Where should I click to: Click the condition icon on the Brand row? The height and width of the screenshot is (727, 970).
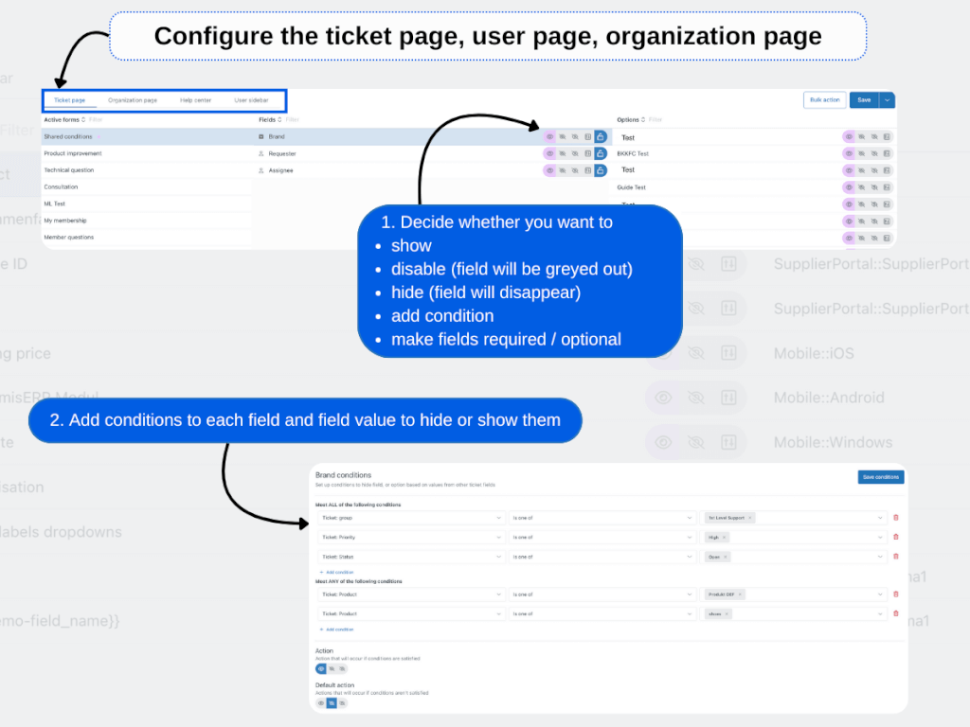(x=588, y=136)
